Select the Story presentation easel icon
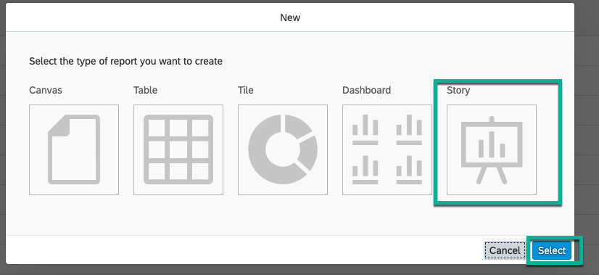This screenshot has height=275, width=599. (492, 149)
